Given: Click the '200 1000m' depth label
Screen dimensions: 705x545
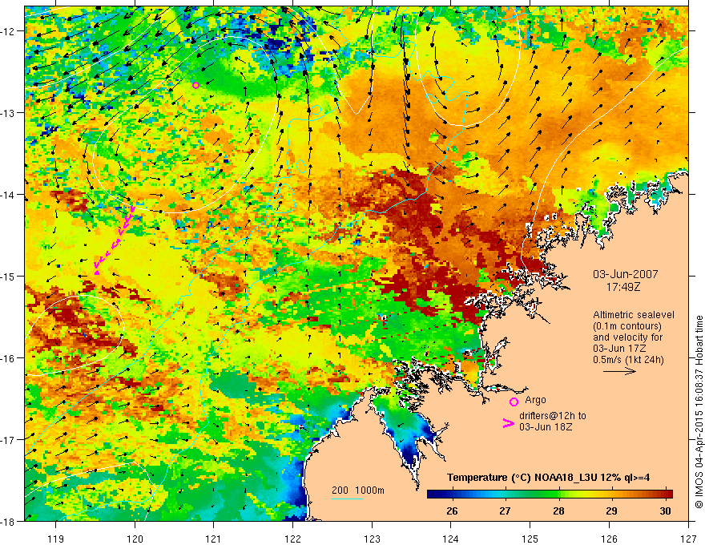Looking at the screenshot, I should (358, 490).
